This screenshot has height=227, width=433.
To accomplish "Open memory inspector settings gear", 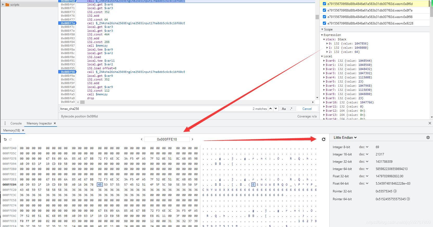I will tap(428, 137).
